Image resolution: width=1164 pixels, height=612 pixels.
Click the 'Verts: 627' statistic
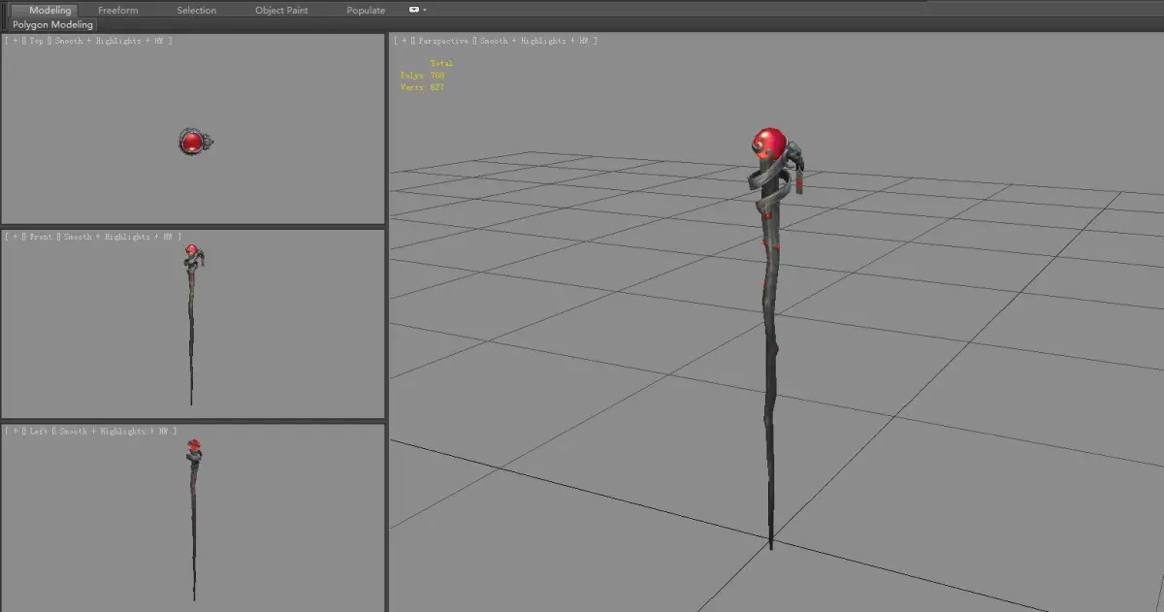(x=422, y=87)
